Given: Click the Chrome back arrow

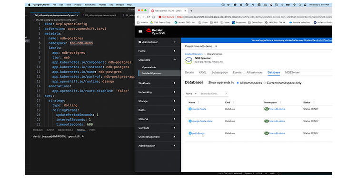Looking at the screenshot, I should (139, 17).
